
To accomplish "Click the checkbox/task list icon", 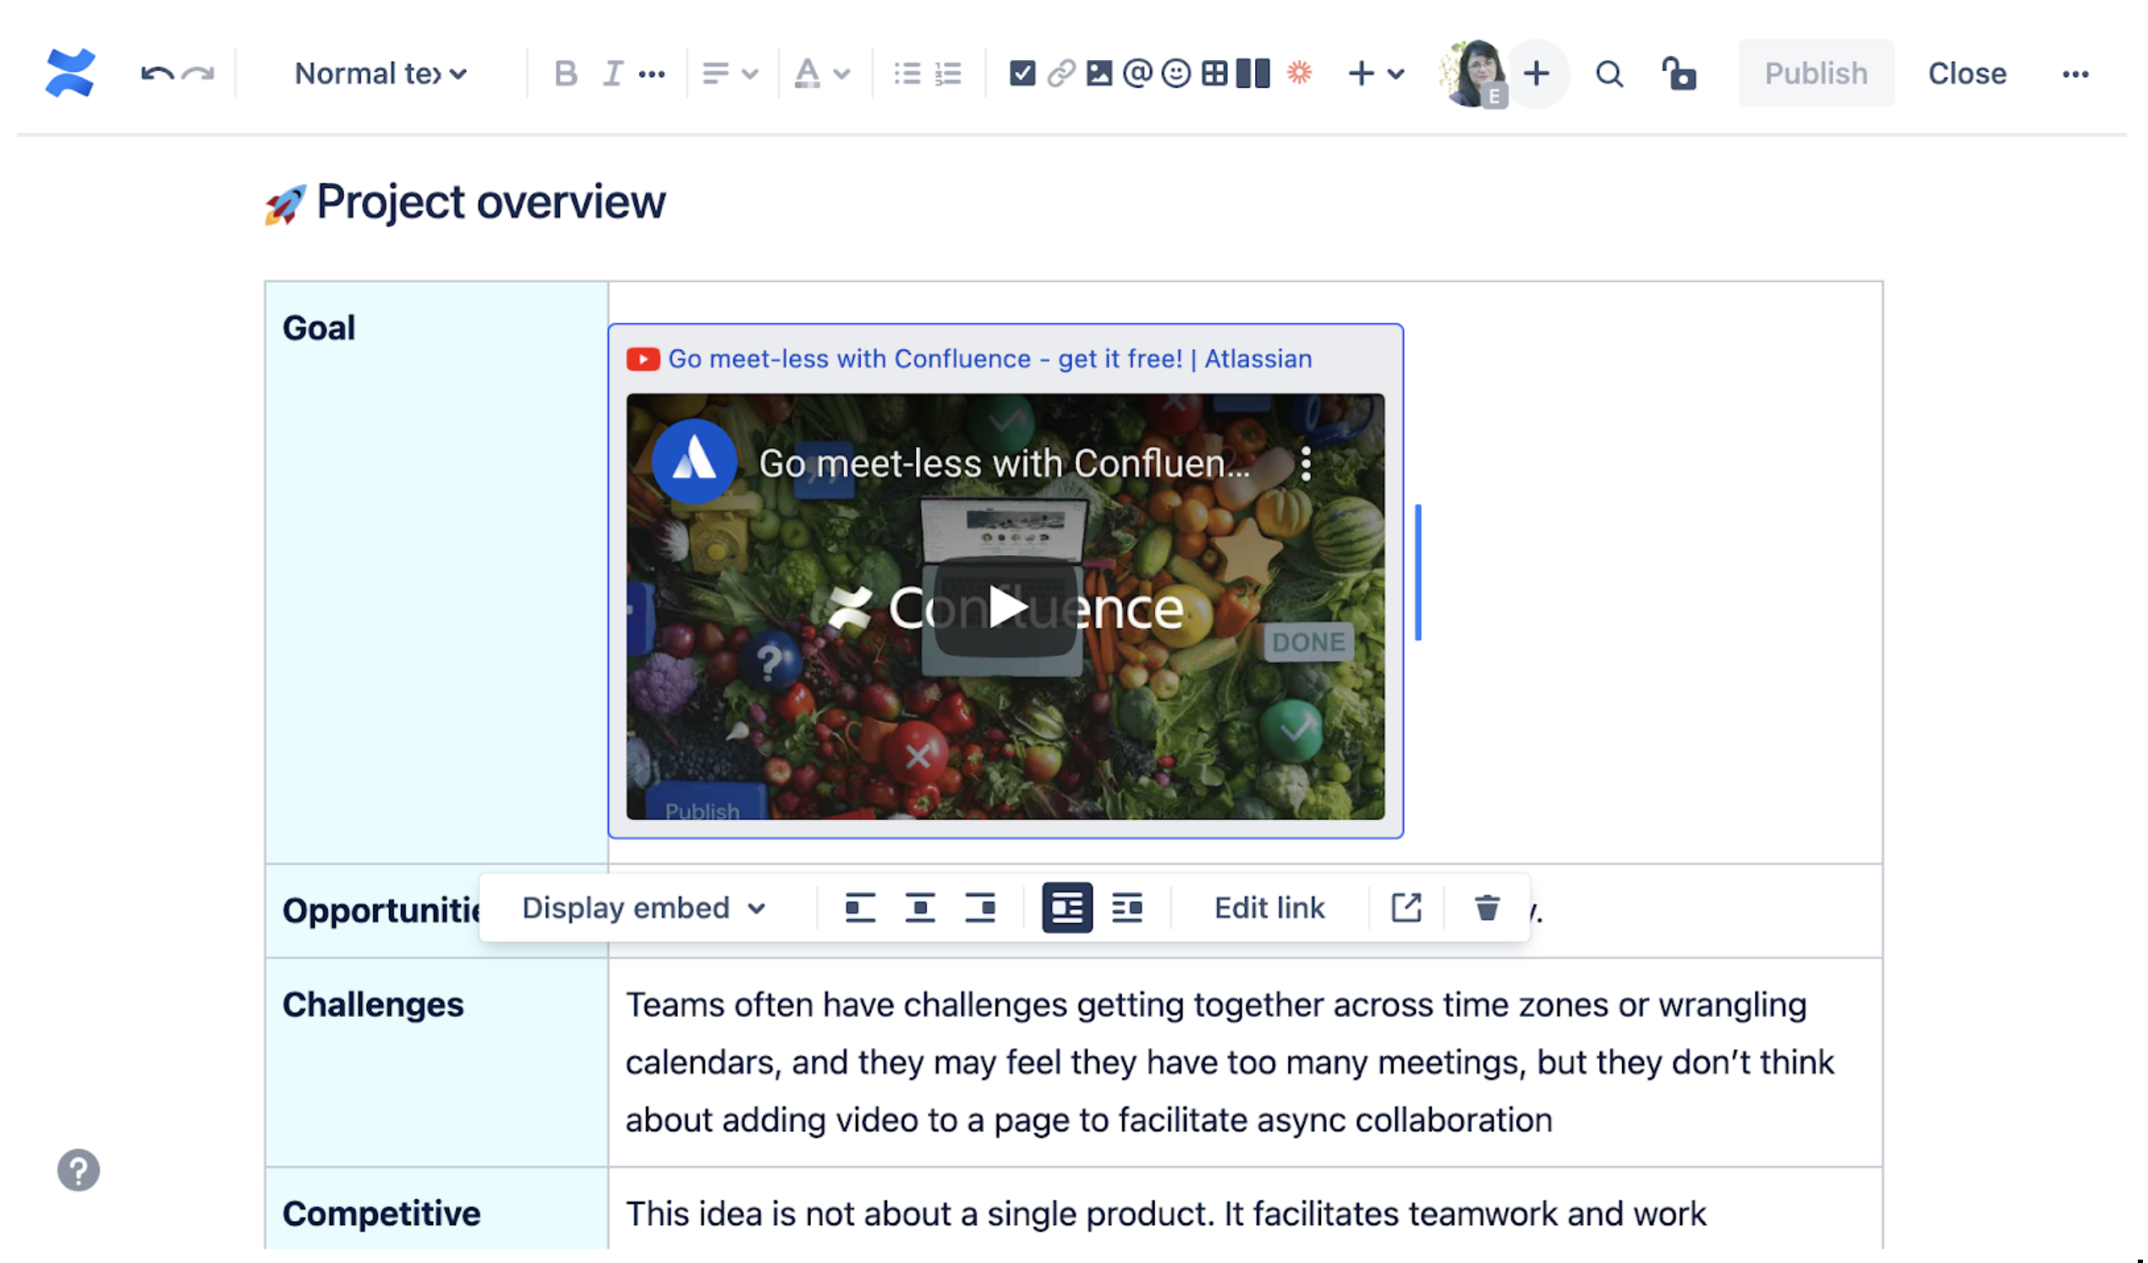I will [1016, 72].
